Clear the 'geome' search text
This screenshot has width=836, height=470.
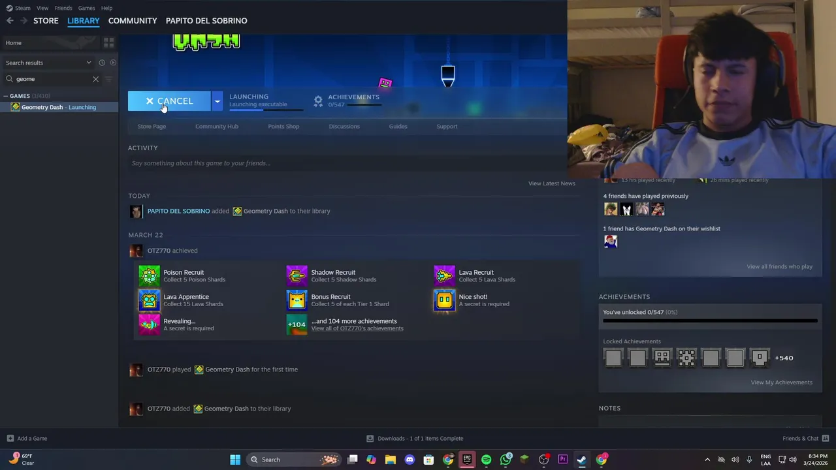pyautogui.click(x=95, y=79)
